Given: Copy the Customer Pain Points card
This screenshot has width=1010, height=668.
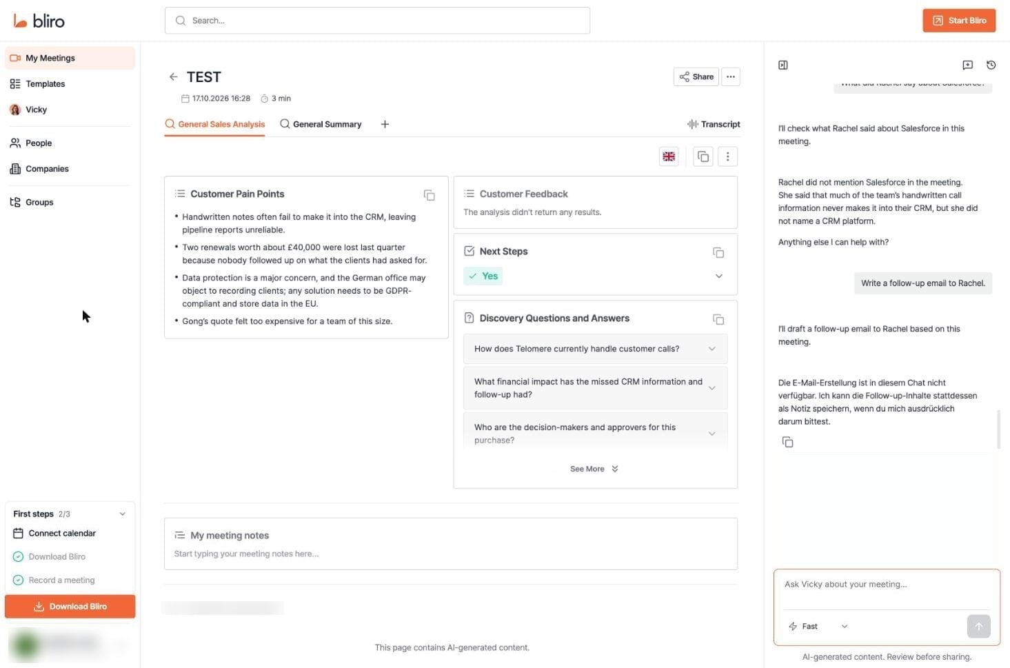Looking at the screenshot, I should pos(429,195).
